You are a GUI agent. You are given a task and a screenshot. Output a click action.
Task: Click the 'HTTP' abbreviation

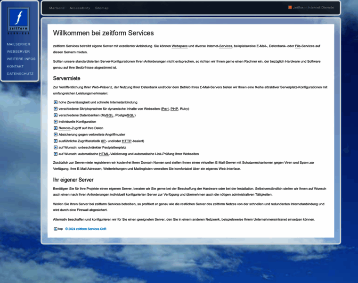[127, 141]
